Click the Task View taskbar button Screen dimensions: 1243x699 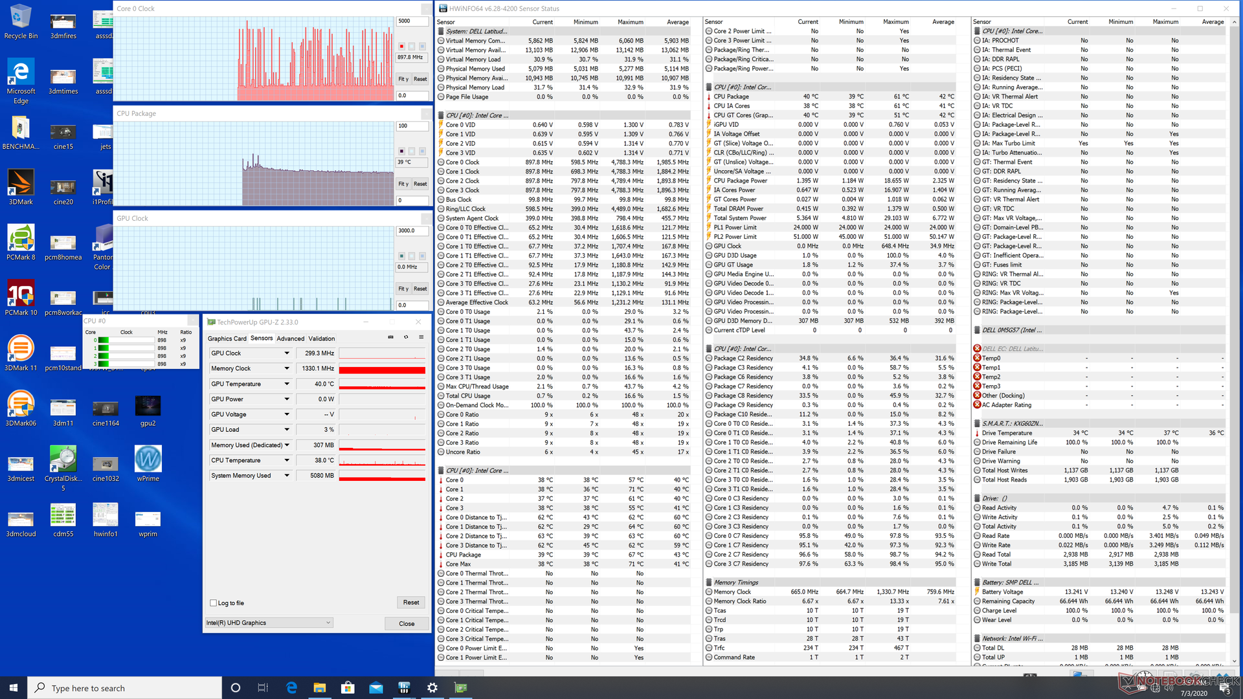point(263,687)
